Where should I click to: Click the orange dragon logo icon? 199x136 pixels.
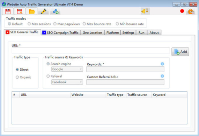pos(191,11)
